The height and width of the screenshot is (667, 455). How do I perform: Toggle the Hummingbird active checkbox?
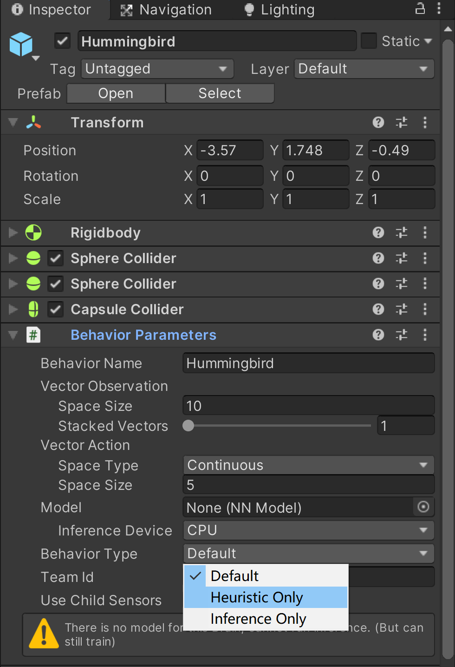(x=62, y=41)
